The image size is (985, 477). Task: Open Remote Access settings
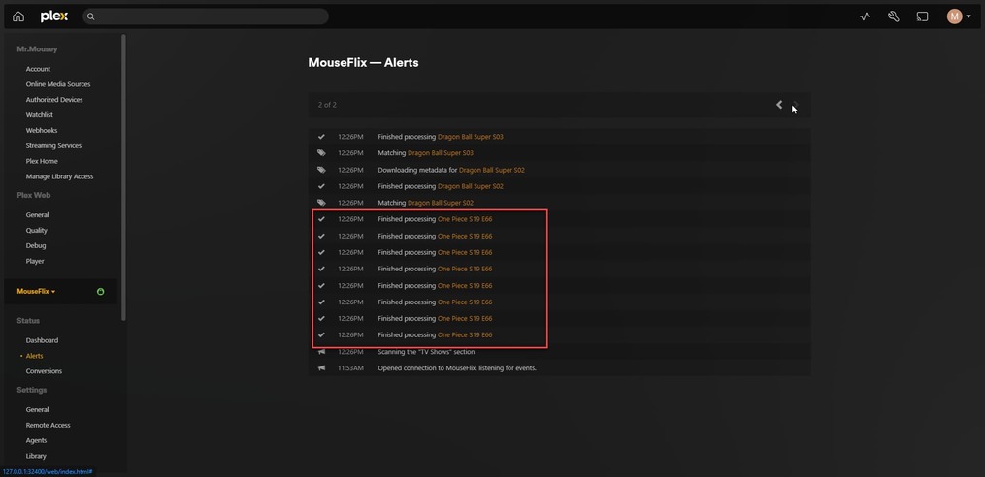pyautogui.click(x=48, y=425)
